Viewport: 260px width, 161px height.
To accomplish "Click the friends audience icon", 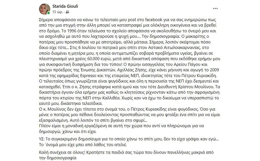I will (x=67, y=12).
